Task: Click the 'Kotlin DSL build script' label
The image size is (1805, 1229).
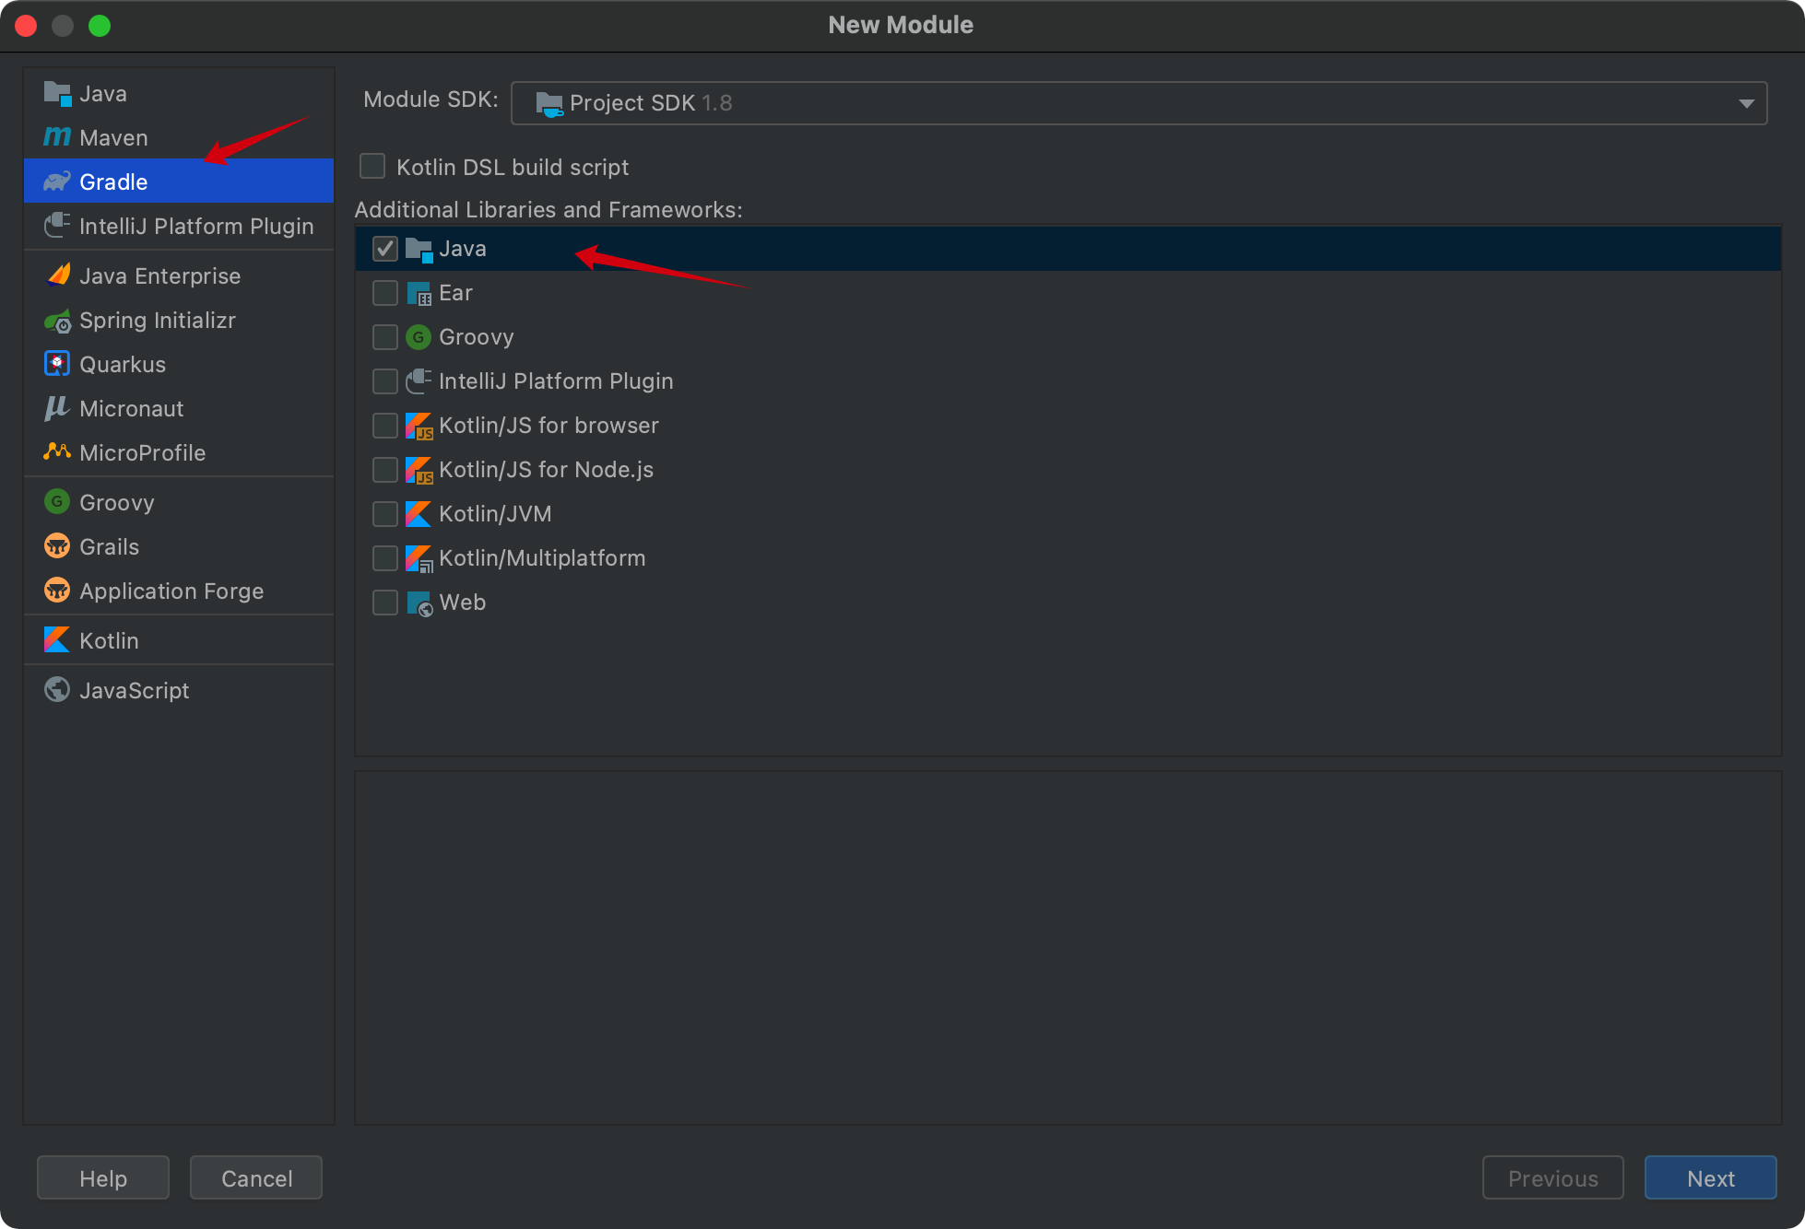Action: [513, 167]
